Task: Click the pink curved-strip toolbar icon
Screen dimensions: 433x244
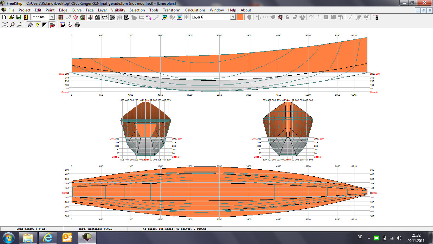Action: 148,17
